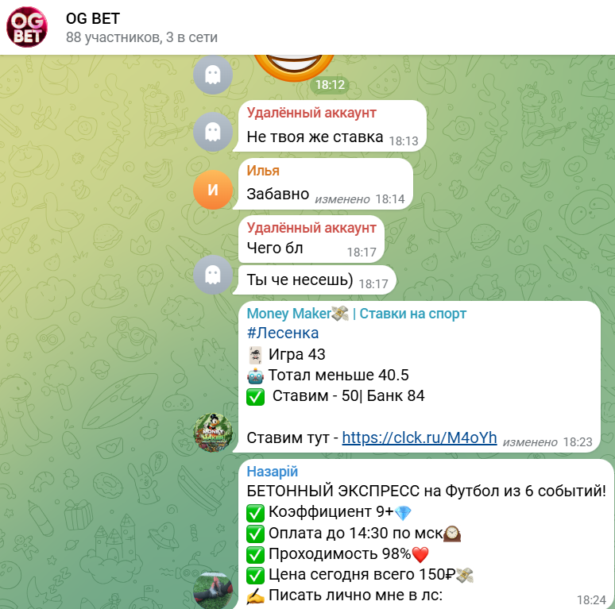Viewport: 615px width, 609px height.
Task: Open the clck.ru/M4oYh link
Action: coord(420,437)
